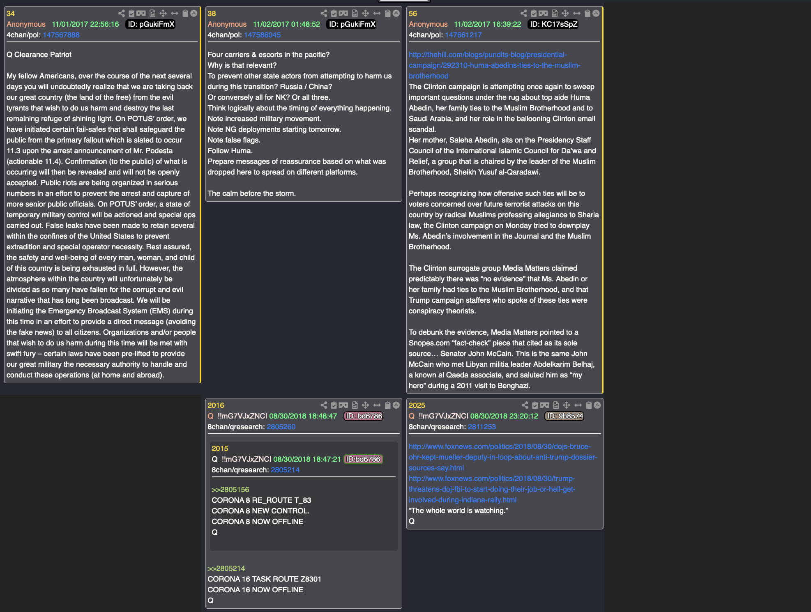Collapse post 38 with the chevron-up circle
Viewport: 811px width, 612px height.
[x=396, y=14]
